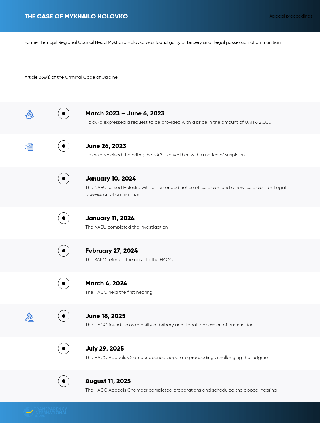Click the gavel icon beside June 18, 2025

coord(29,317)
